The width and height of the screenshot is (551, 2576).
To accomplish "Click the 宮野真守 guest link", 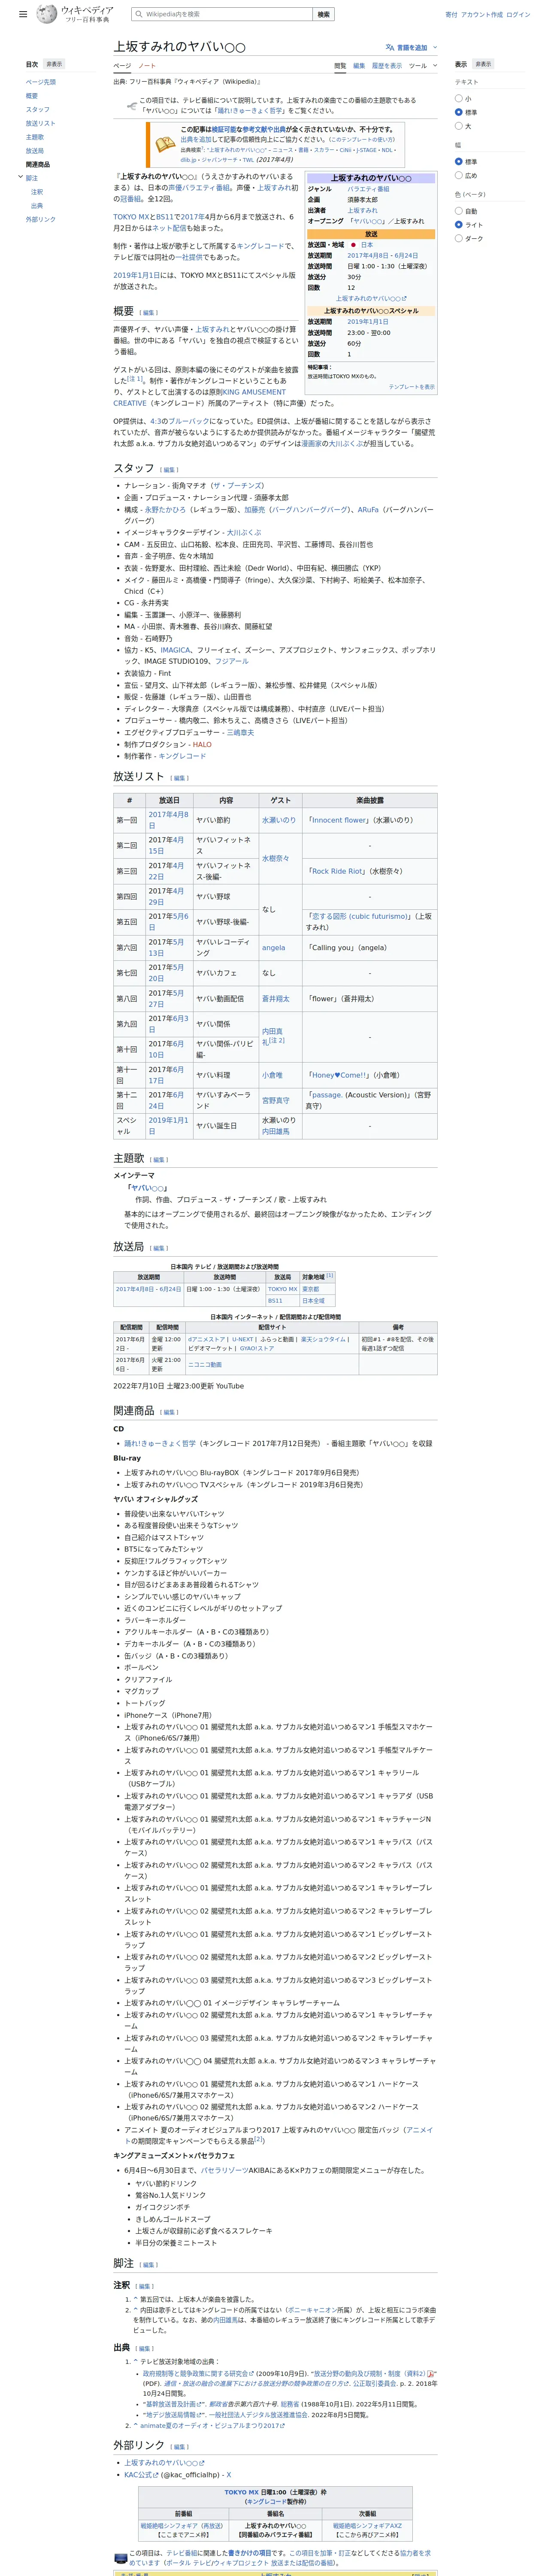I will click(276, 1101).
